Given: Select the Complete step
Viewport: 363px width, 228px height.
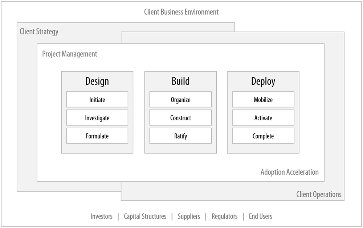Looking at the screenshot, I should [x=263, y=136].
